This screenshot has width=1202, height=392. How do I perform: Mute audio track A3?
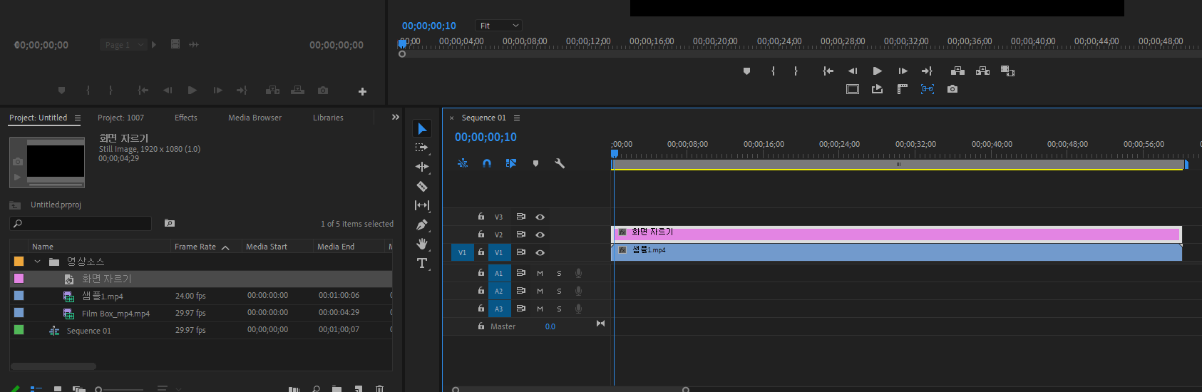tap(540, 309)
